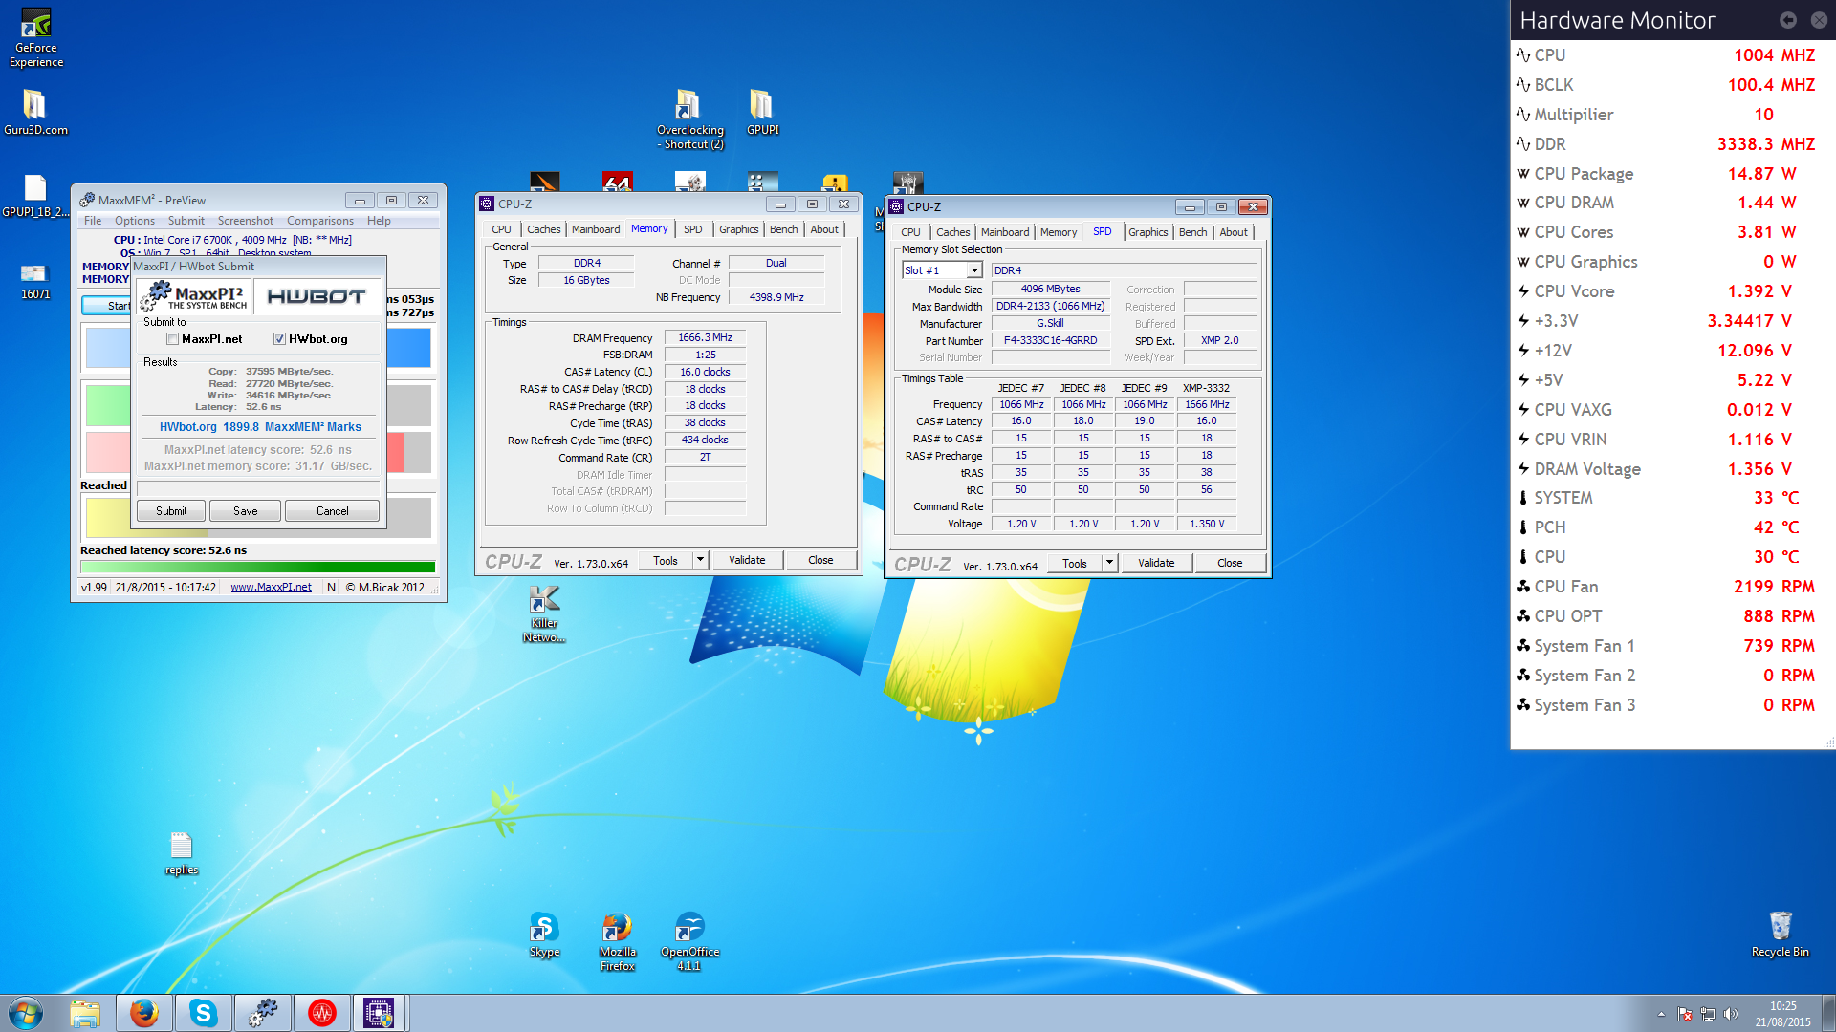The image size is (1836, 1032).
Task: Click Hardware Monitor back arrow icon
Action: tap(1787, 20)
